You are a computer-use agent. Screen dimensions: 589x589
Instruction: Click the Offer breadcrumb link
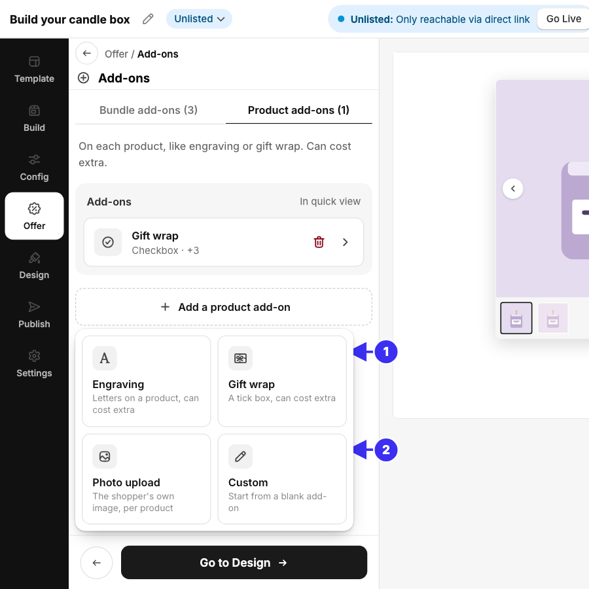(116, 54)
